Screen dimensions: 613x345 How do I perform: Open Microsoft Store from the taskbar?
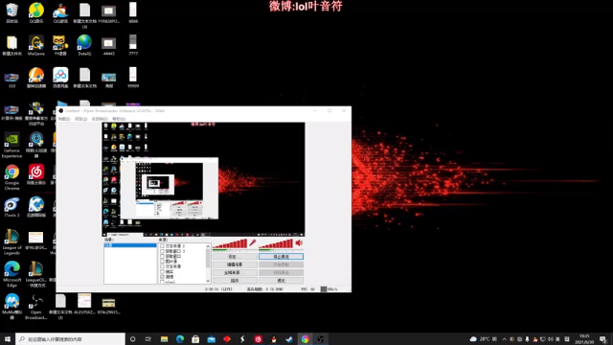[x=195, y=339]
